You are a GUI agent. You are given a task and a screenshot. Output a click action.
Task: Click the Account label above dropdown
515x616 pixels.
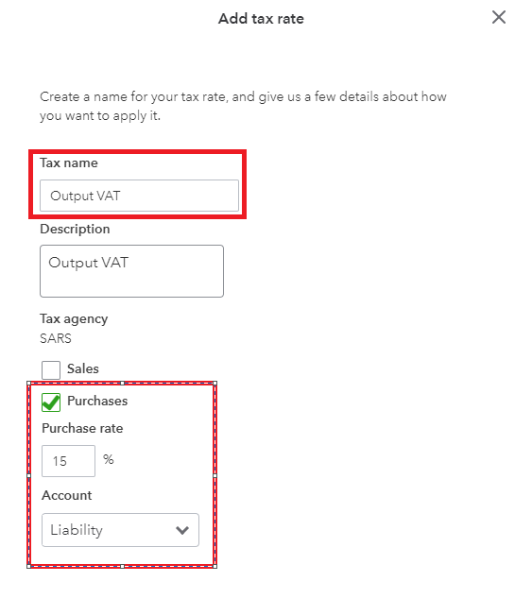tap(67, 495)
